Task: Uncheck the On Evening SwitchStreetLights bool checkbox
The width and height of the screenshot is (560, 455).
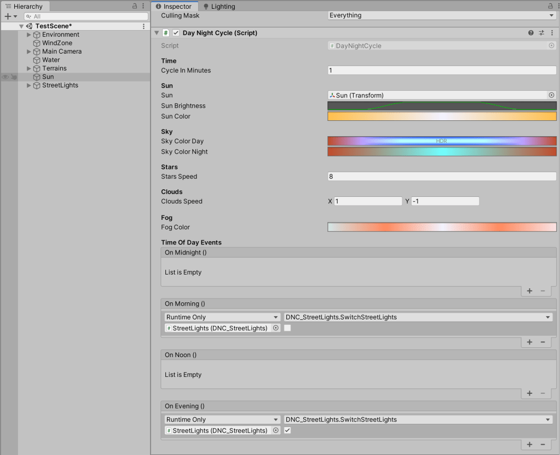Action: 287,430
